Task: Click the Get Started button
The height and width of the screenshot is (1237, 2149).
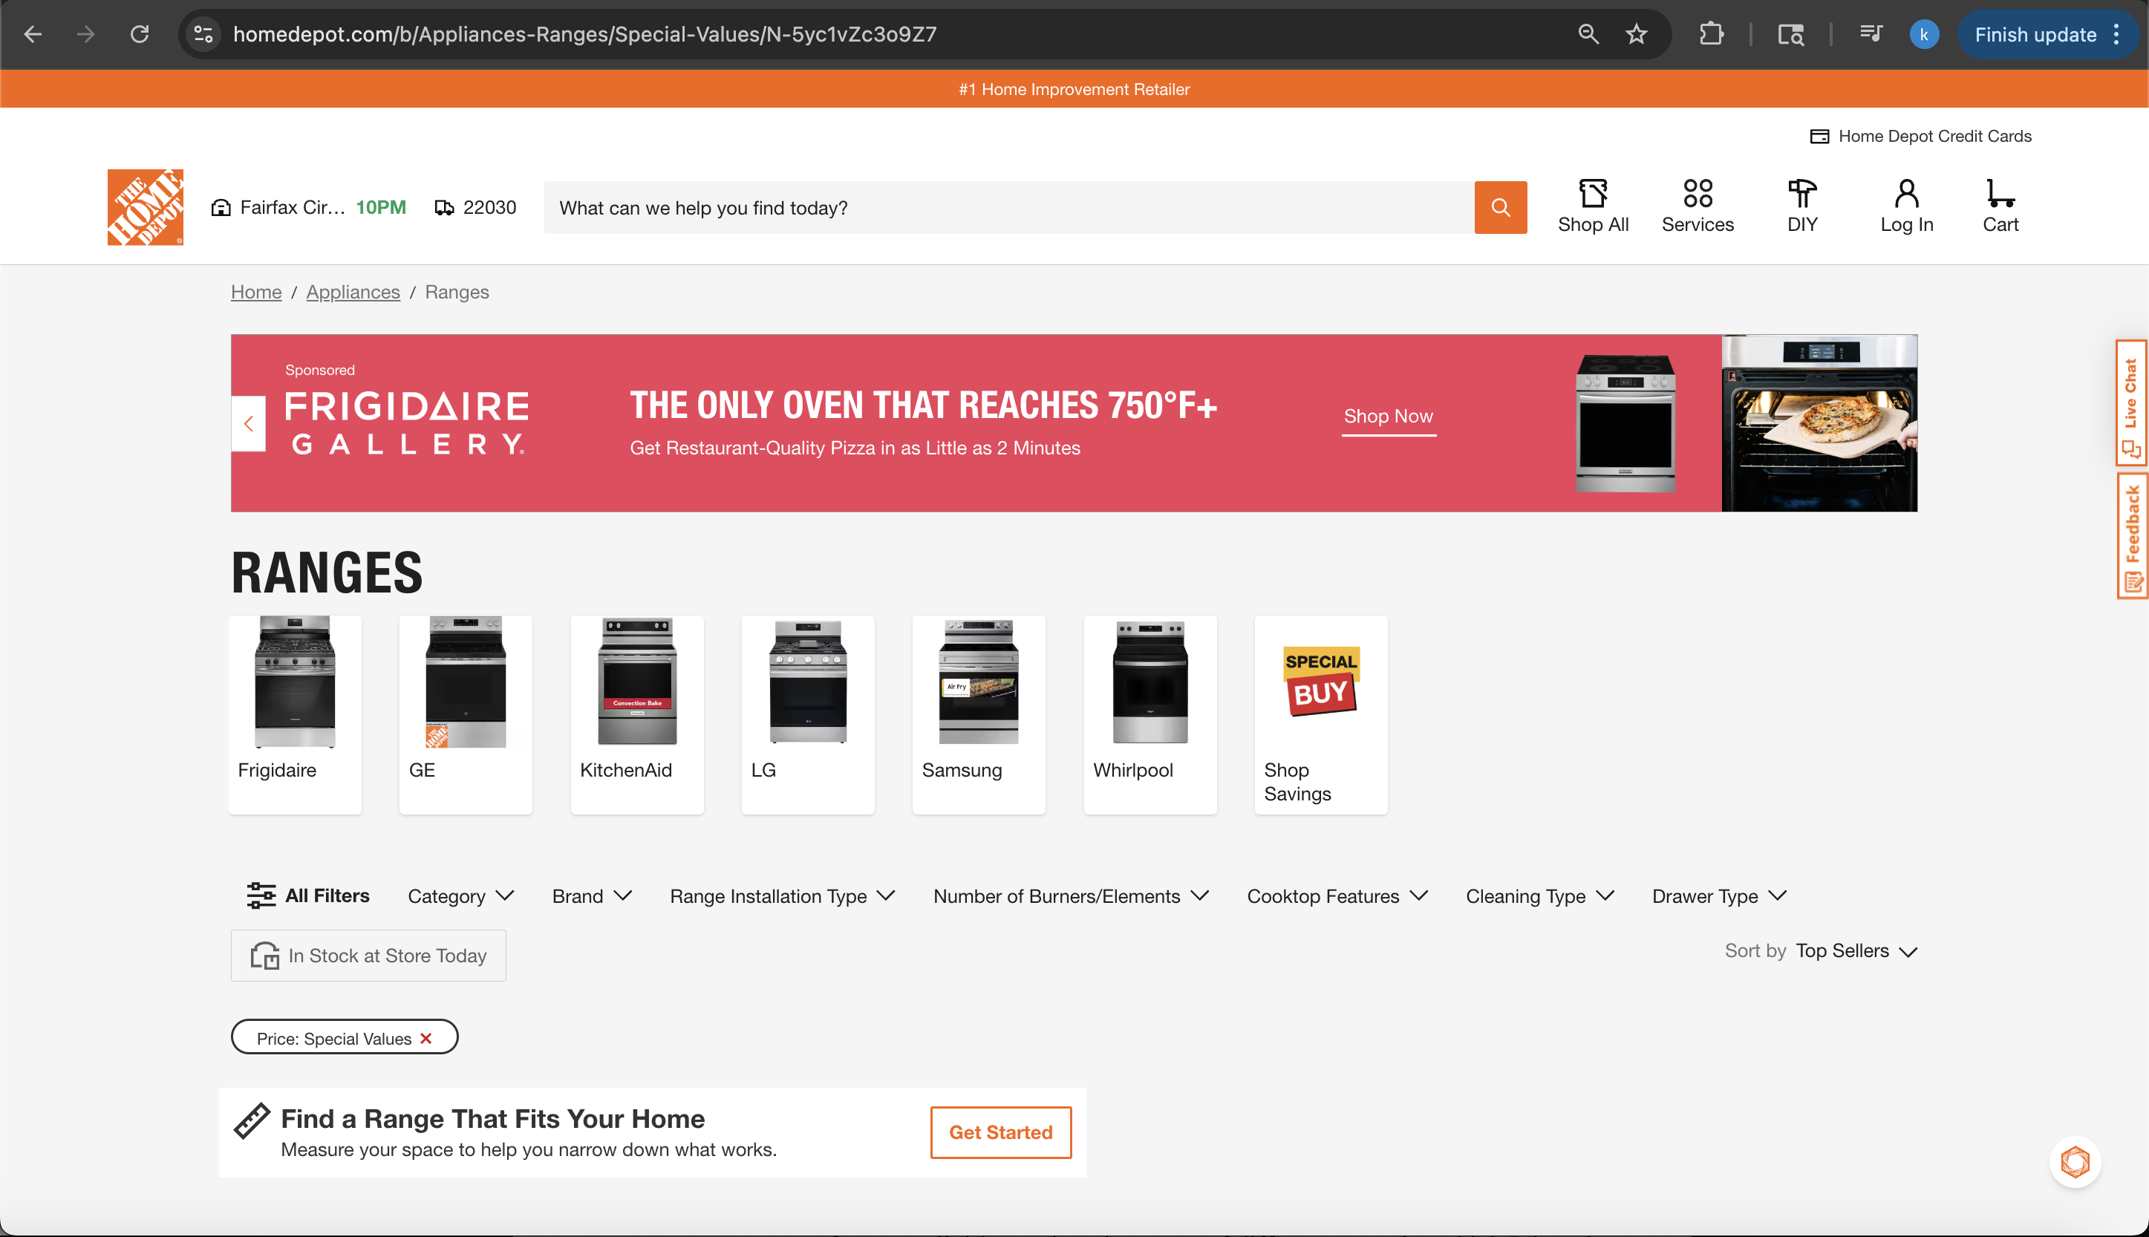Action: (1000, 1132)
